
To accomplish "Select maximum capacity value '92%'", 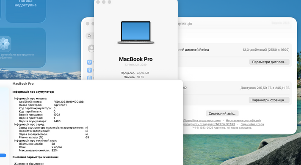I will pos(55,151).
